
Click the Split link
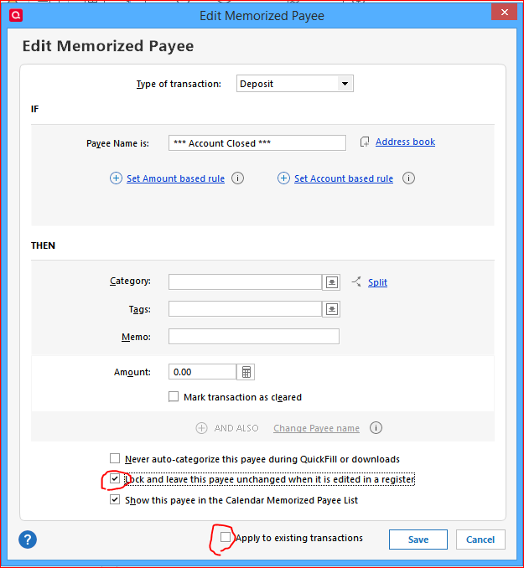[x=377, y=282]
